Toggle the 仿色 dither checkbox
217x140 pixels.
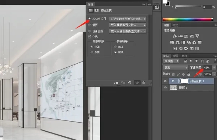pos(90,37)
